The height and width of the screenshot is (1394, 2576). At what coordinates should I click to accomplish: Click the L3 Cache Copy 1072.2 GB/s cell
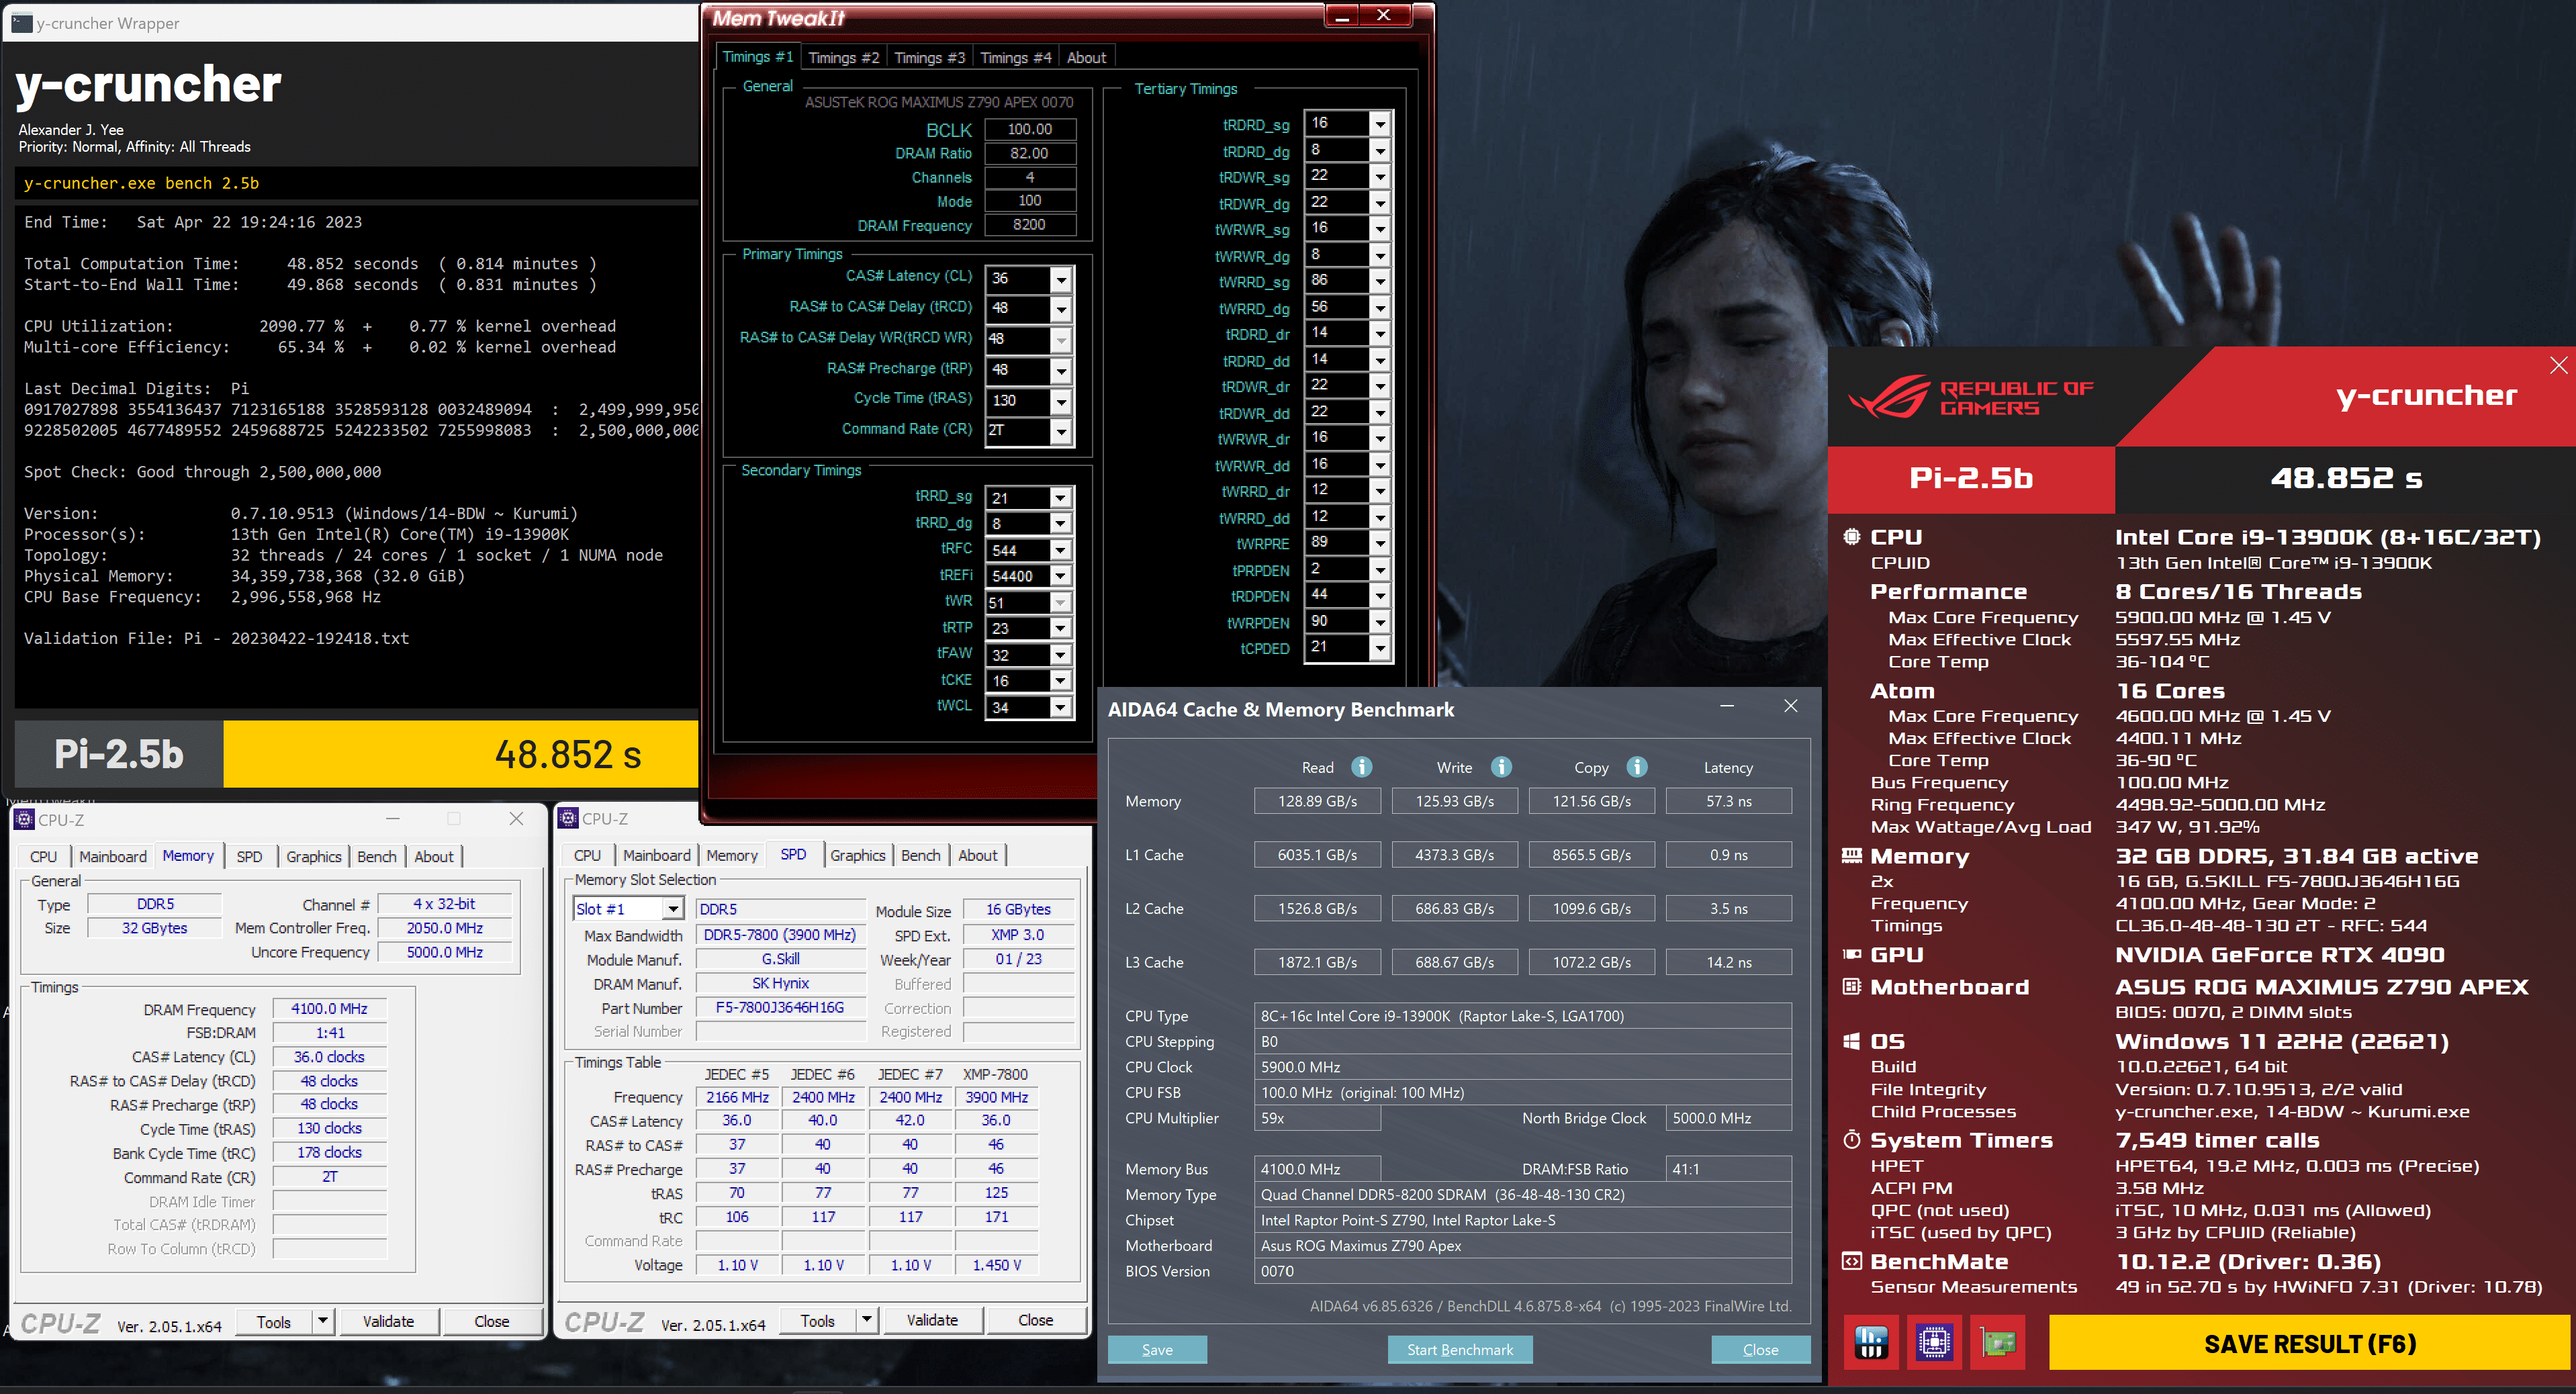(x=1591, y=962)
